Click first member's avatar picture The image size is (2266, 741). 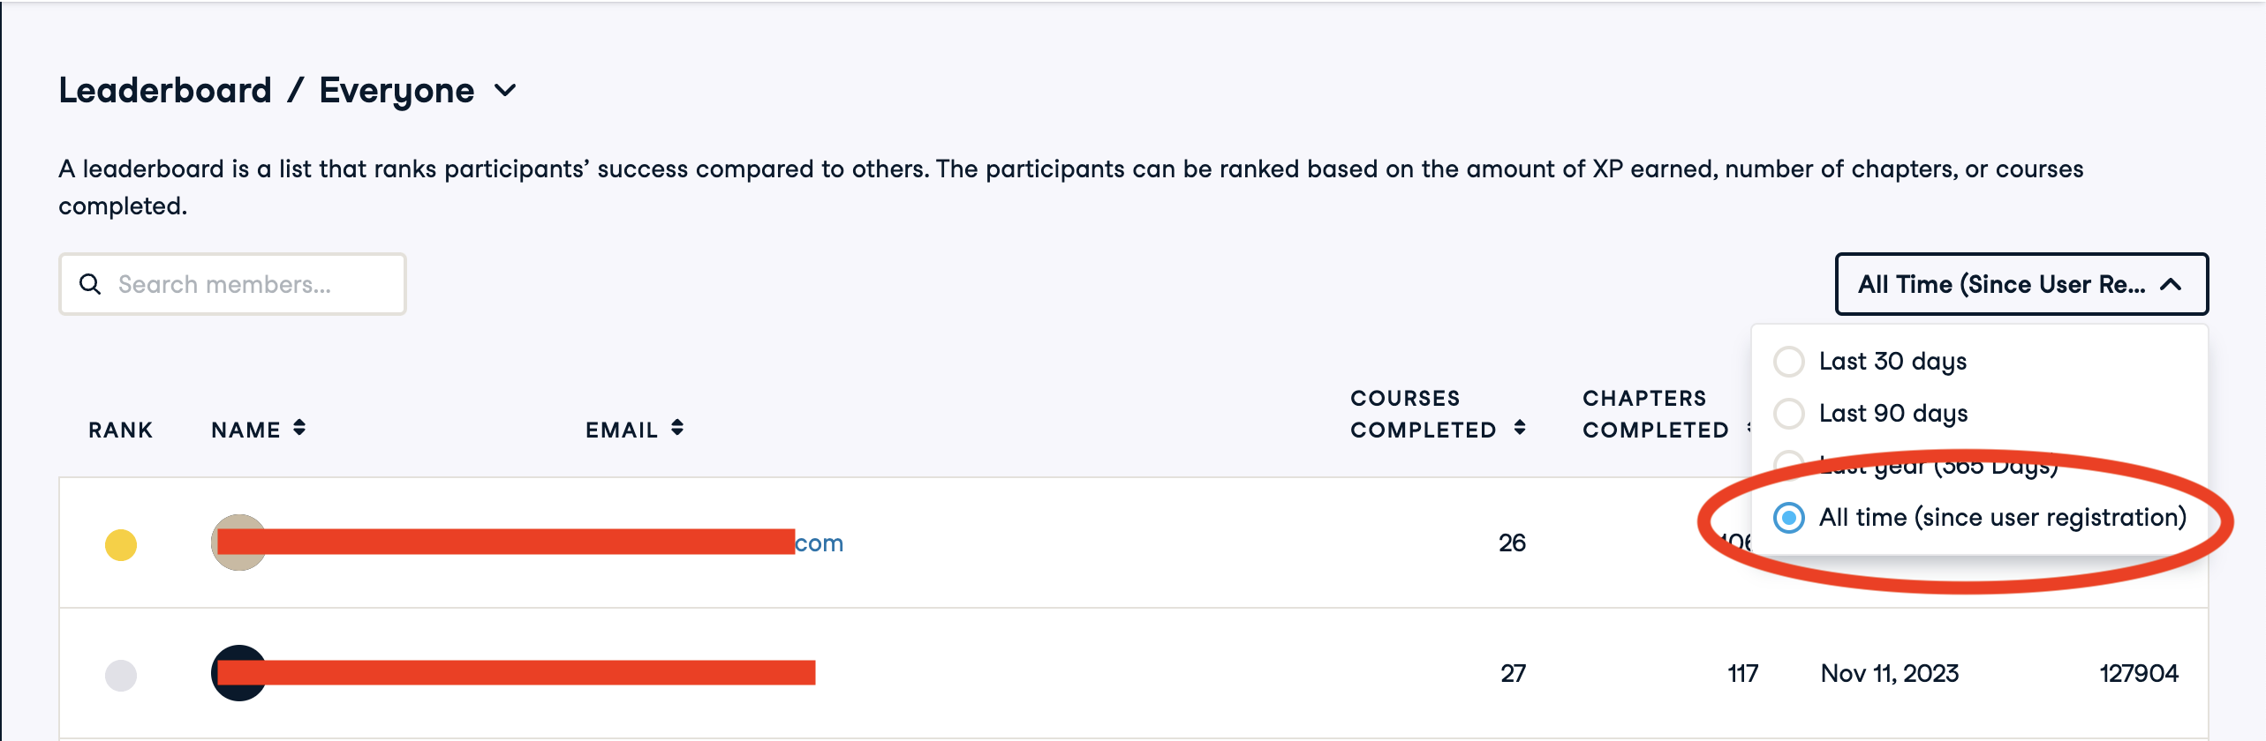237,542
